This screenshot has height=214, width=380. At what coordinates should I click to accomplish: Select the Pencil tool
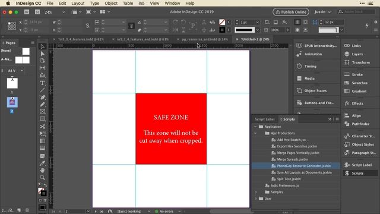pyautogui.click(x=42, y=105)
